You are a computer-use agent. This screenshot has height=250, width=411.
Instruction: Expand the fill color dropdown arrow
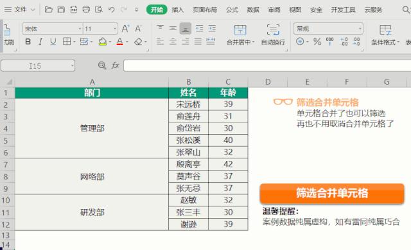tap(110, 42)
